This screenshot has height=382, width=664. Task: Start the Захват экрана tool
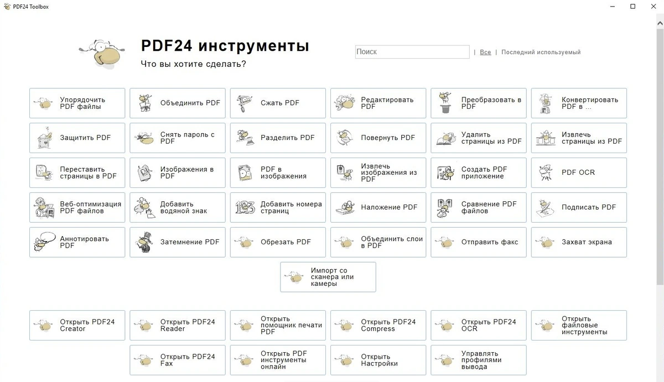pos(579,242)
